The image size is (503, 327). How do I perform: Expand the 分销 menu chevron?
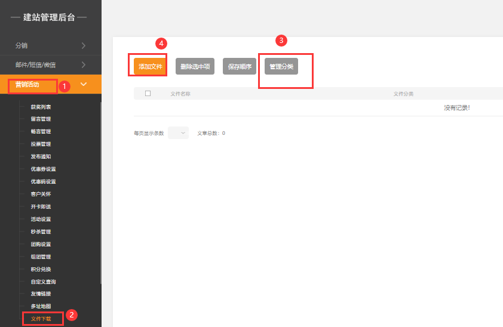pyautogui.click(x=84, y=45)
